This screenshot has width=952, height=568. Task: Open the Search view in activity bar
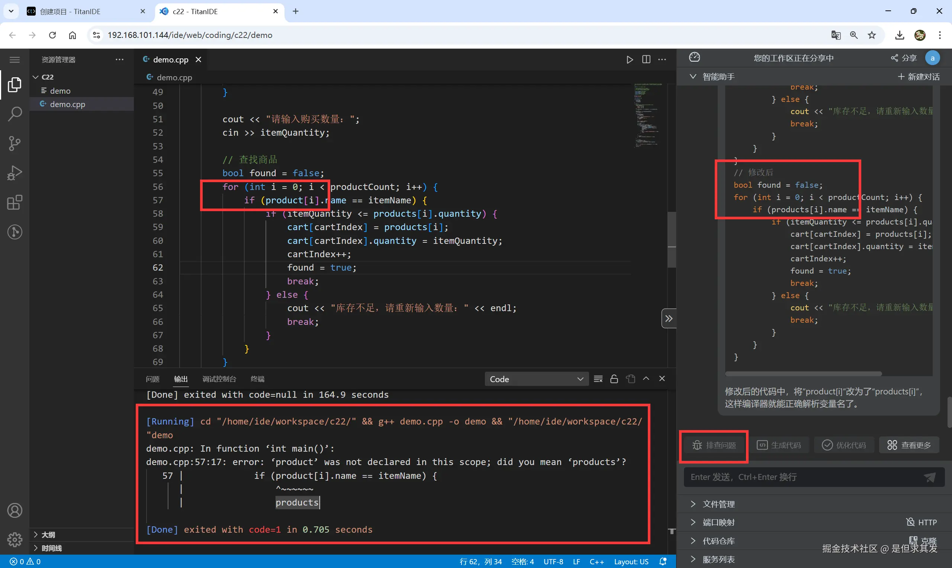coord(15,114)
